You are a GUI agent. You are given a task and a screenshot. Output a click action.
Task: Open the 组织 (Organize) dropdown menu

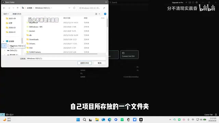click(6, 14)
